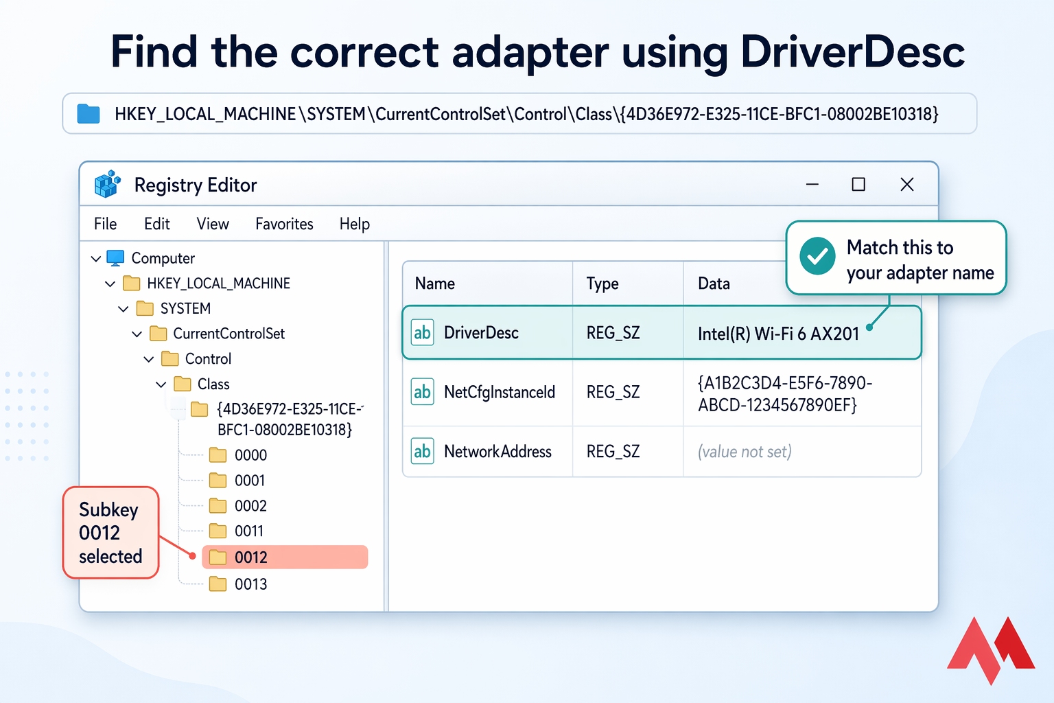Click the Registry Editor application icon
1054x703 pixels.
[x=107, y=185]
